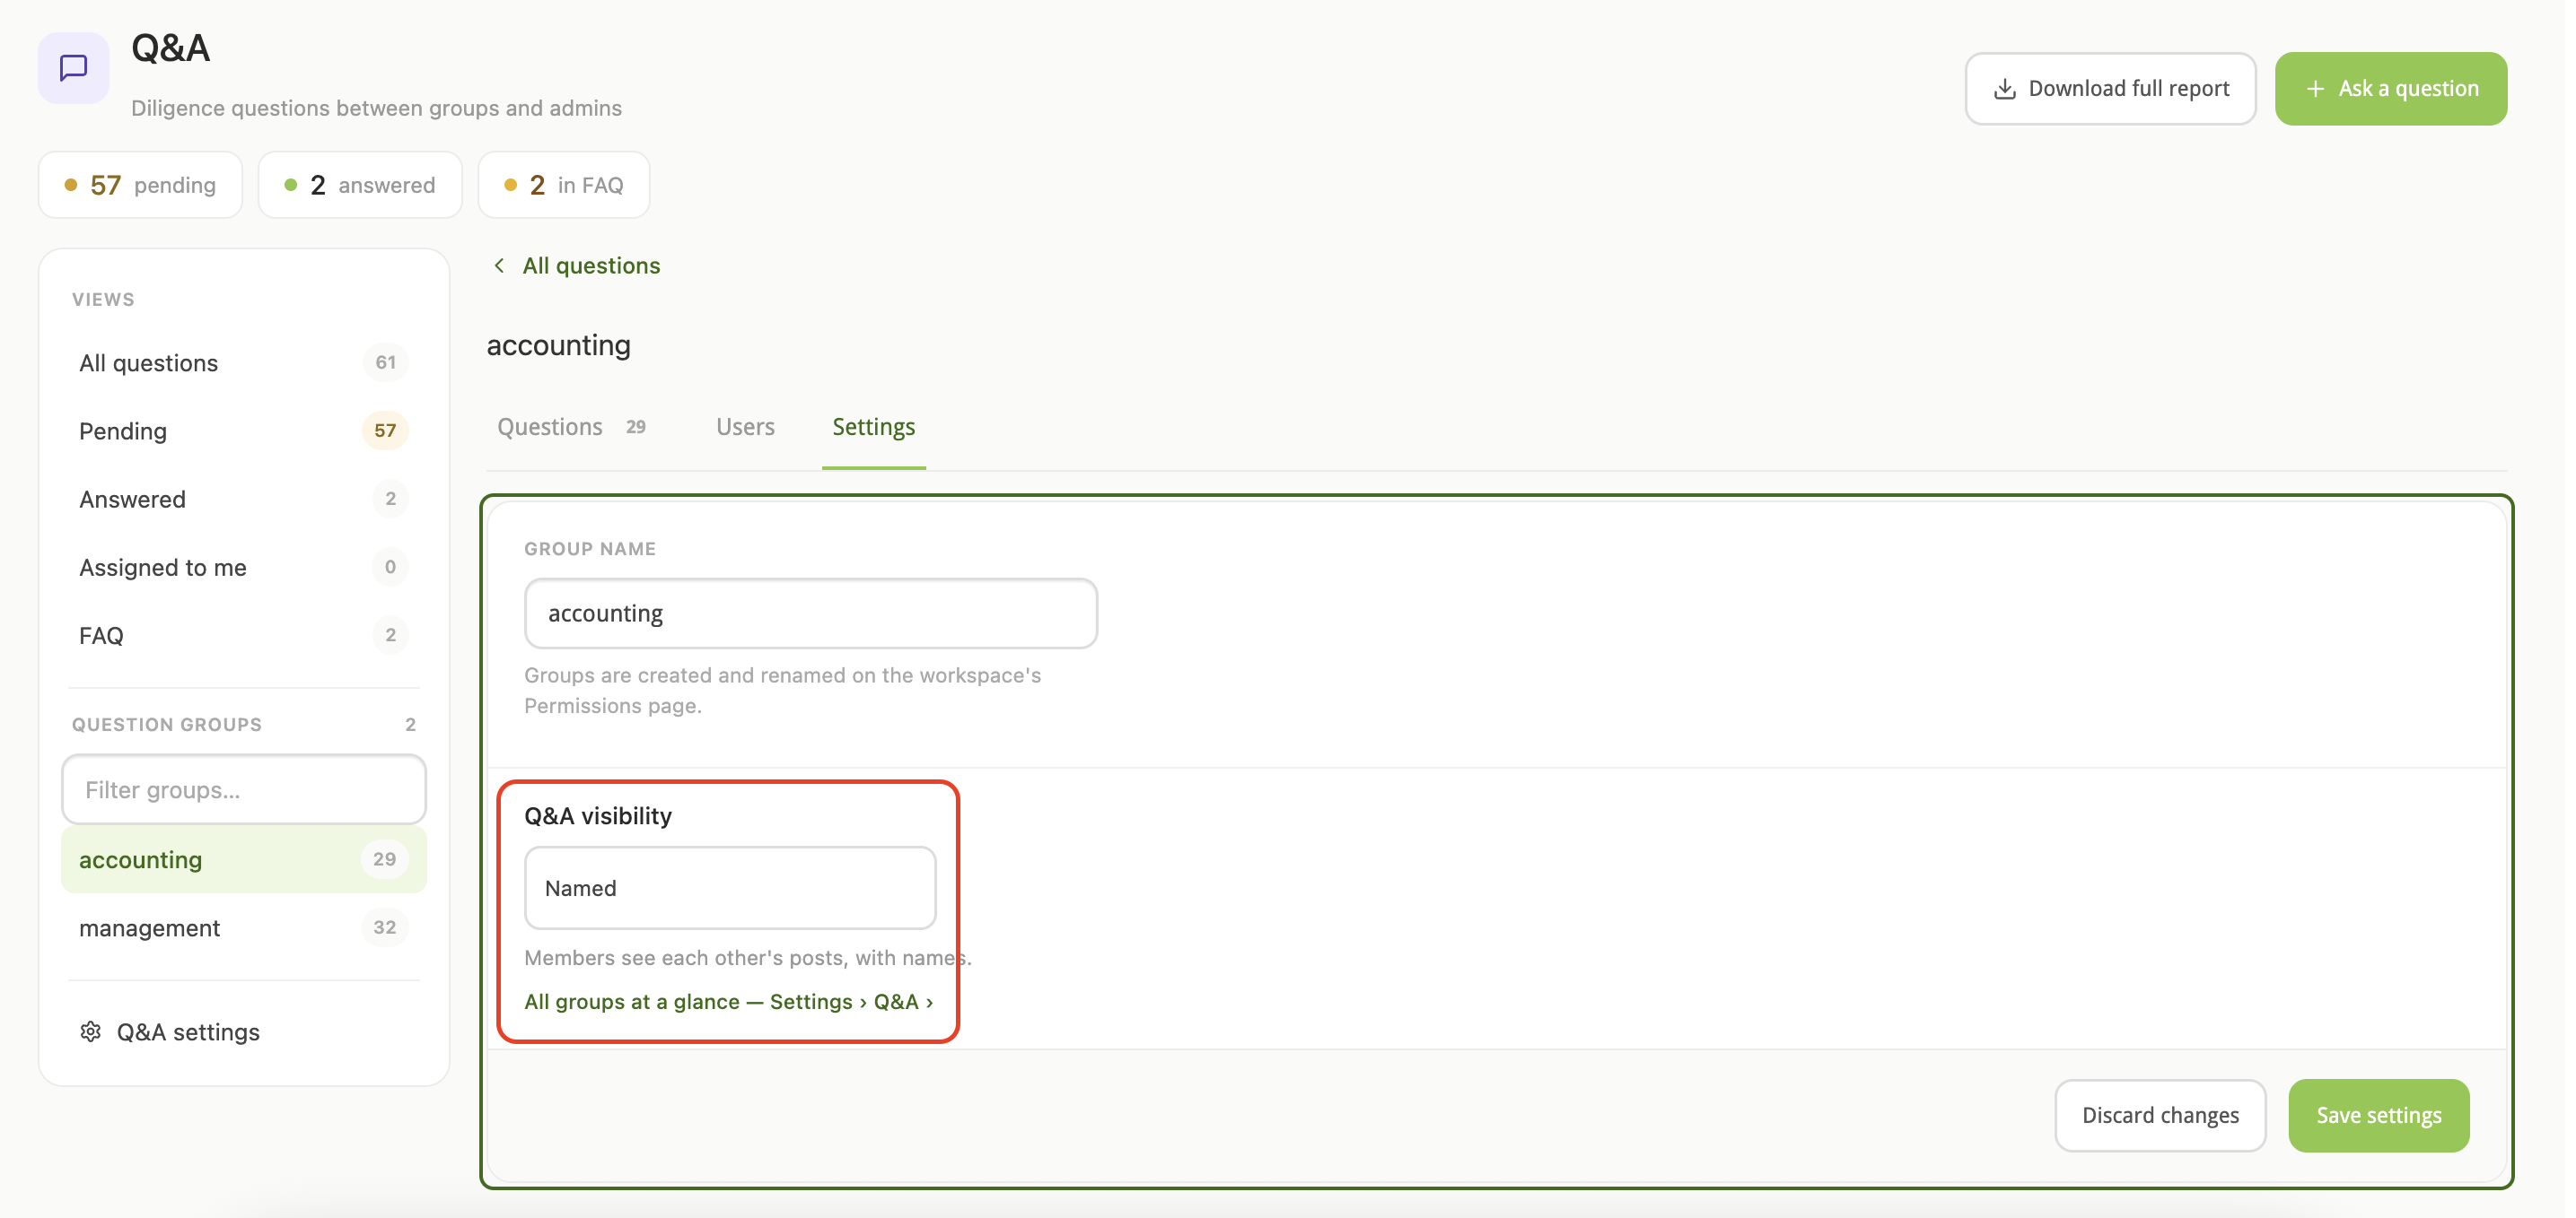
Task: Open the FAQ view
Action: (243, 636)
